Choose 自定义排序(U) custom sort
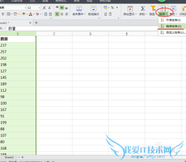The height and width of the screenshot is (162, 186). click(x=172, y=33)
